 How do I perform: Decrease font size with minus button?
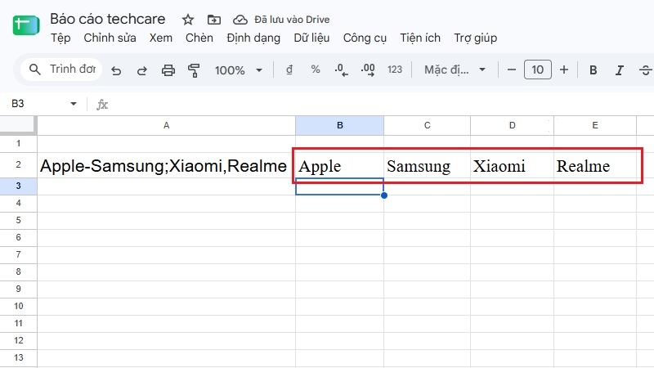[x=512, y=70]
